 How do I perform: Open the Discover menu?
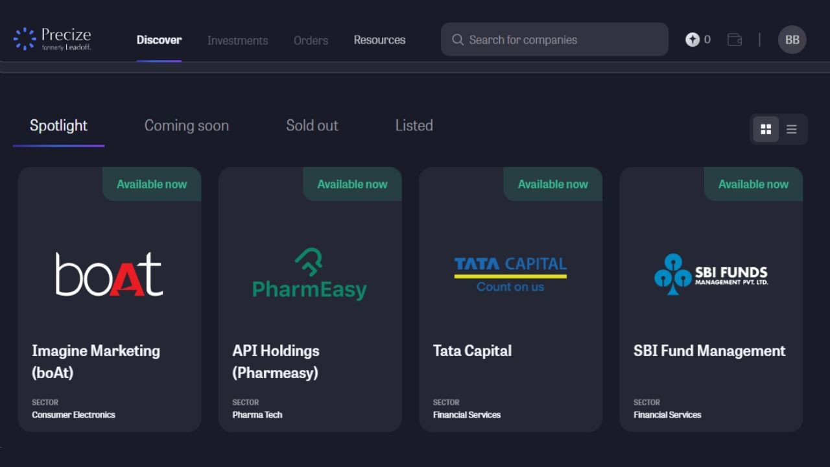159,40
